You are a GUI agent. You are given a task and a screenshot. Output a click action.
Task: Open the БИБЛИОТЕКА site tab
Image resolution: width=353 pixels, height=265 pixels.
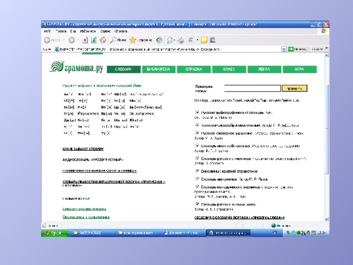[x=159, y=70]
